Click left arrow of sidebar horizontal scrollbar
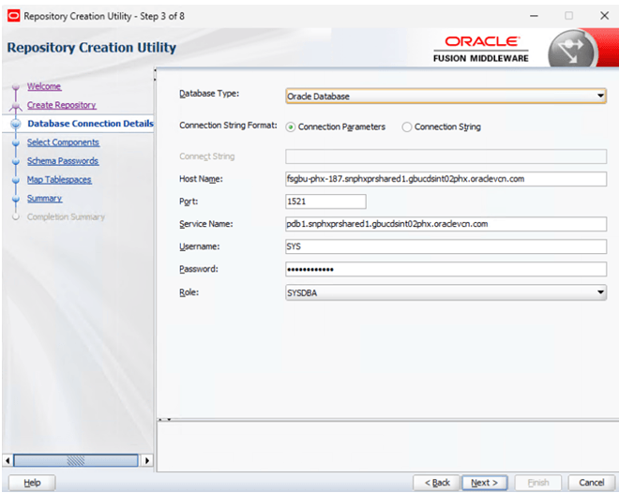Screen dimensions: 619x493 pos(8,460)
